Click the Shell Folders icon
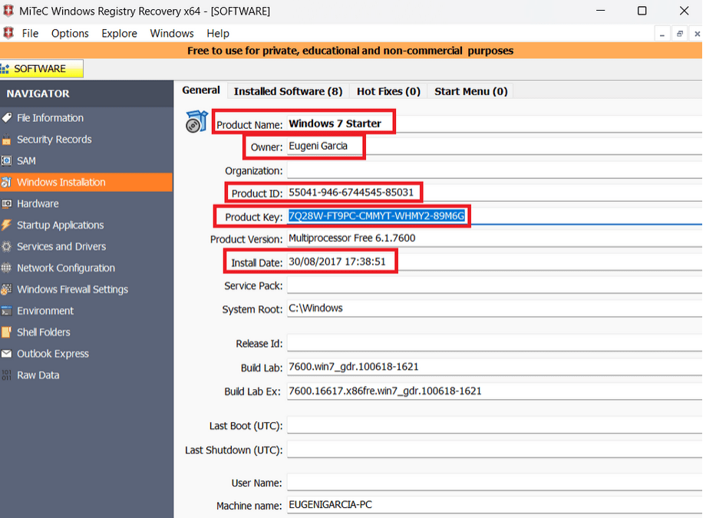Image resolution: width=706 pixels, height=518 pixels. click(x=6, y=332)
